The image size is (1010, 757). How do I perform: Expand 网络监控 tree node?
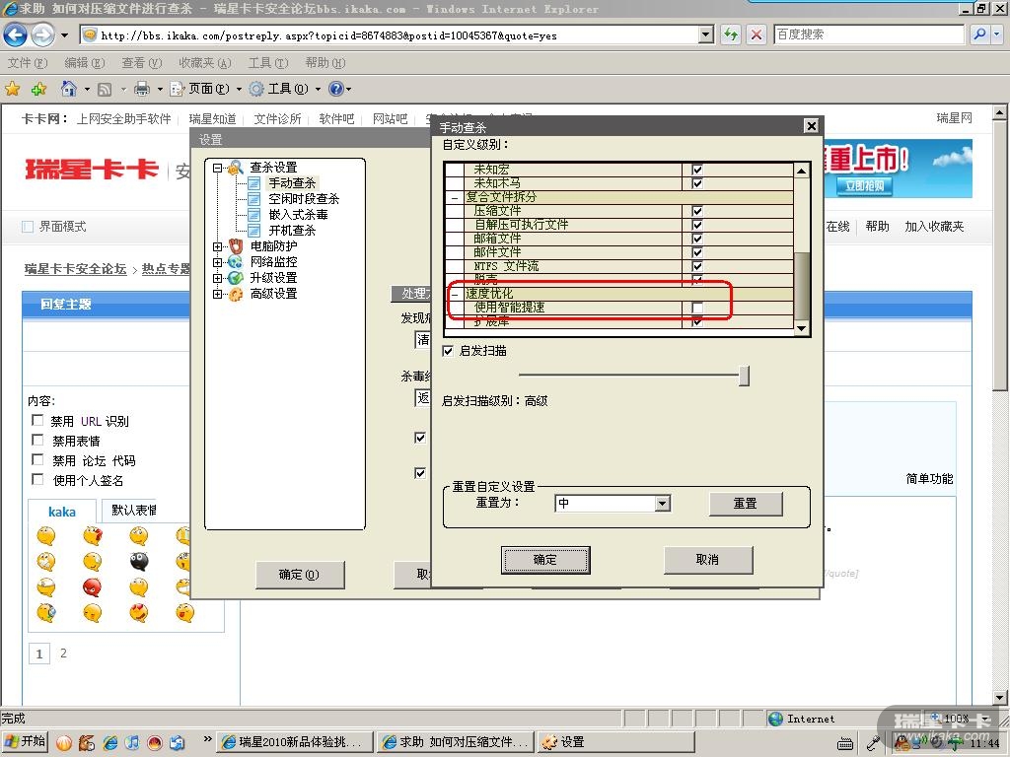tap(217, 262)
